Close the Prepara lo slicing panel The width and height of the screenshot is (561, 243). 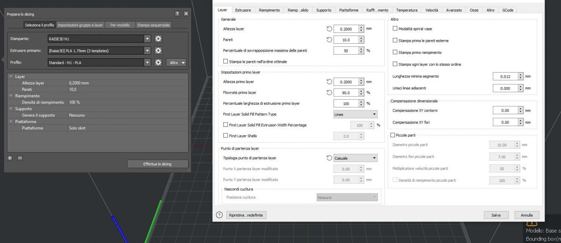(x=186, y=14)
